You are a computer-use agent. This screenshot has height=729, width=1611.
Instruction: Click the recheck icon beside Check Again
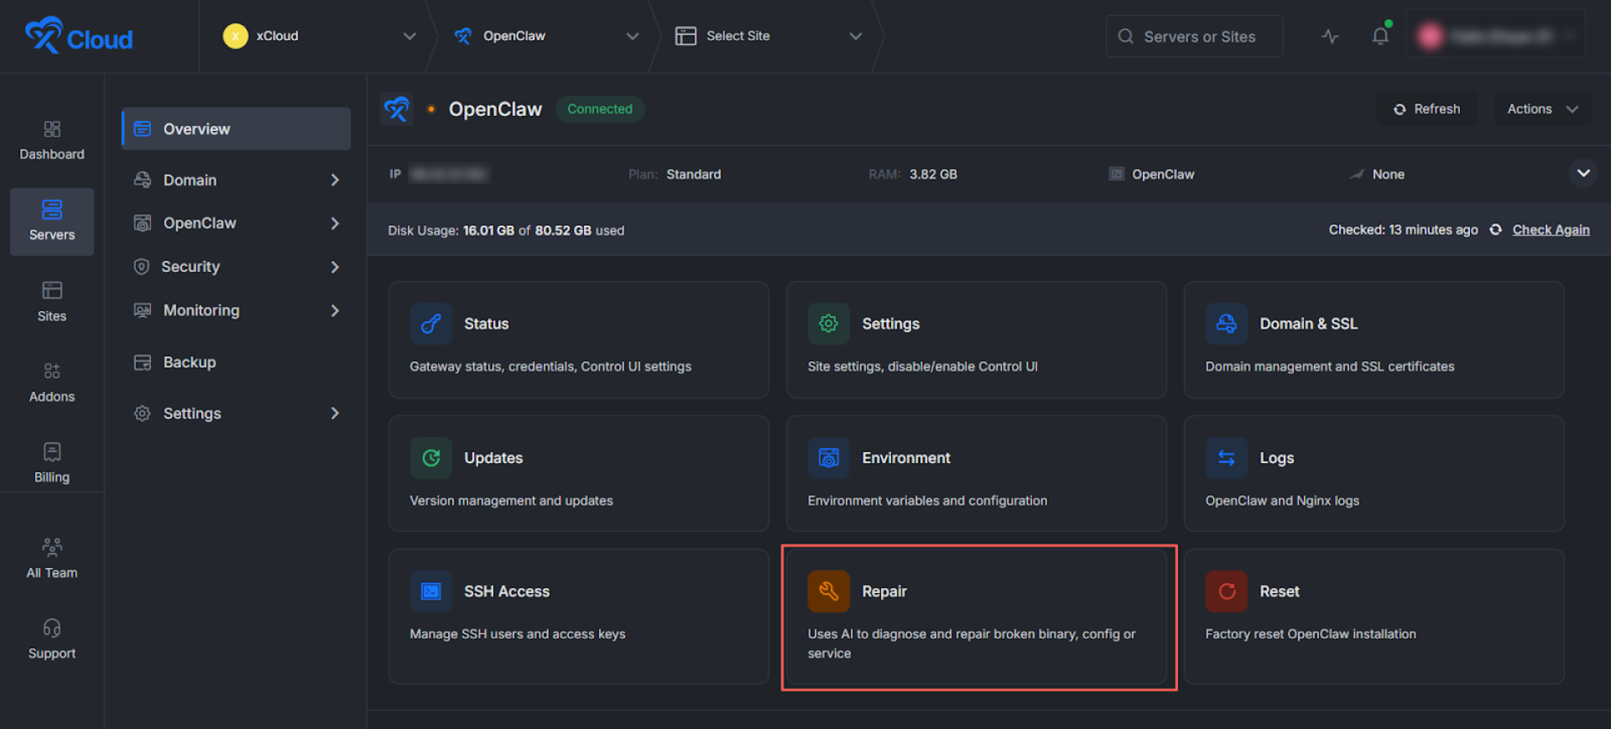(x=1495, y=230)
